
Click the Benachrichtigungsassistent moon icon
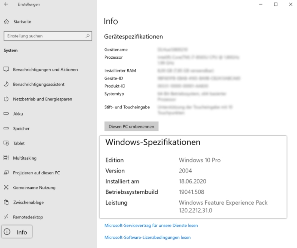pos(6,84)
